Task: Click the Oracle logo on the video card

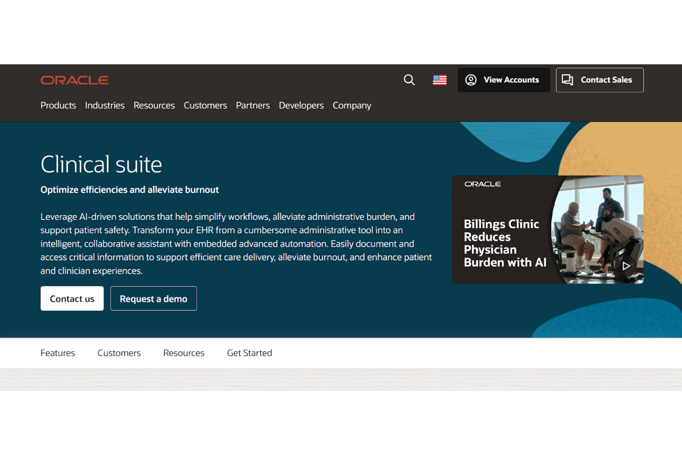Action: 482,184
